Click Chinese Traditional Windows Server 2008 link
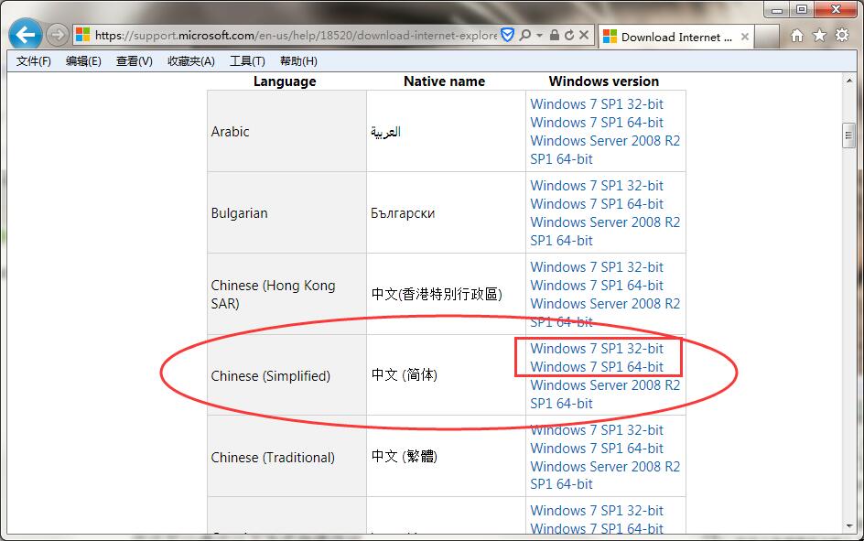Screen dimensions: 864x541 [x=605, y=475]
